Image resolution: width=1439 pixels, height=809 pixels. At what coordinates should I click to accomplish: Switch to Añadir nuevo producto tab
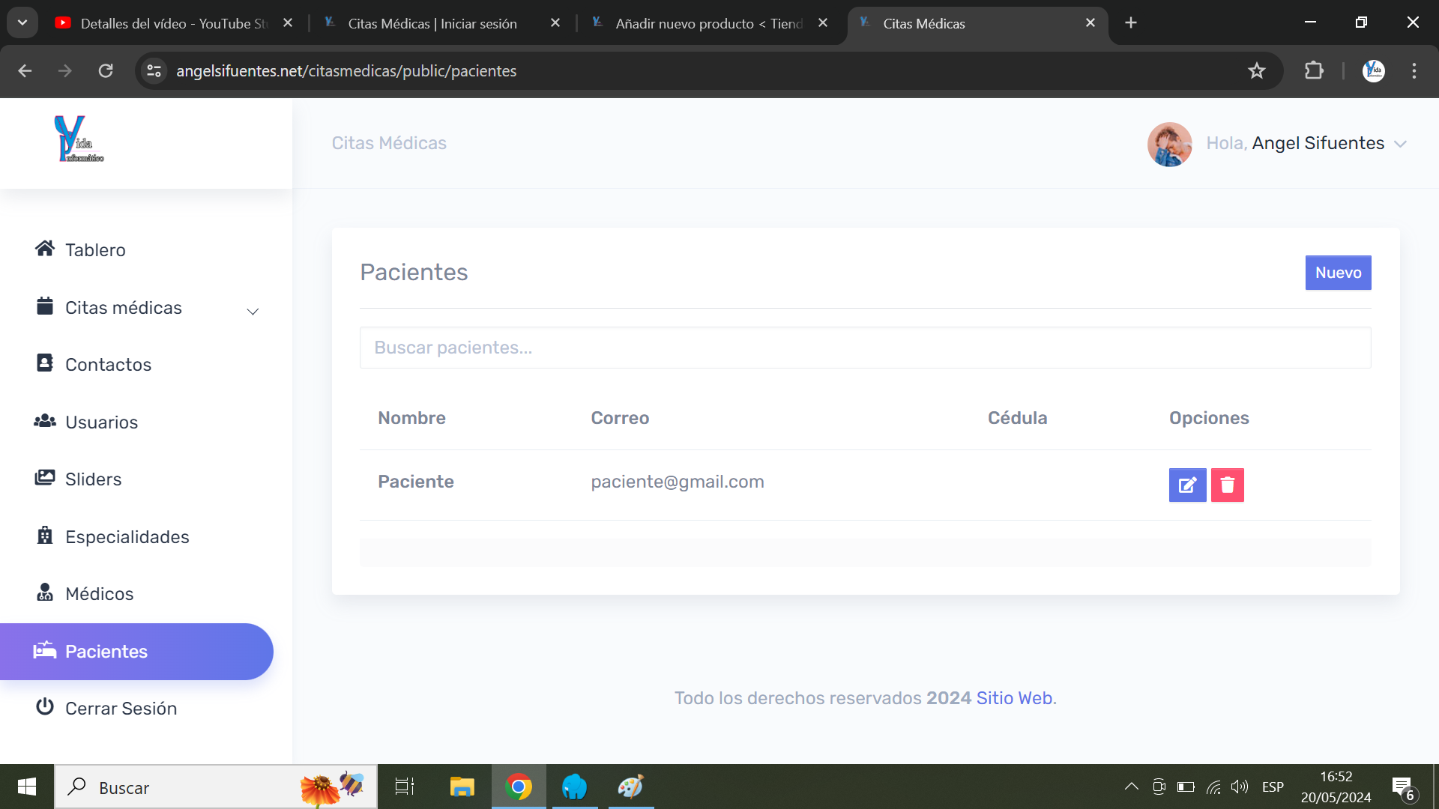(x=708, y=23)
